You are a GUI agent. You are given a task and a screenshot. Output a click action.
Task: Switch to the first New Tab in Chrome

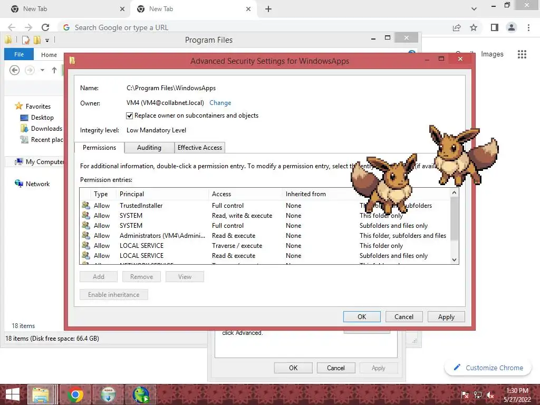coord(65,9)
